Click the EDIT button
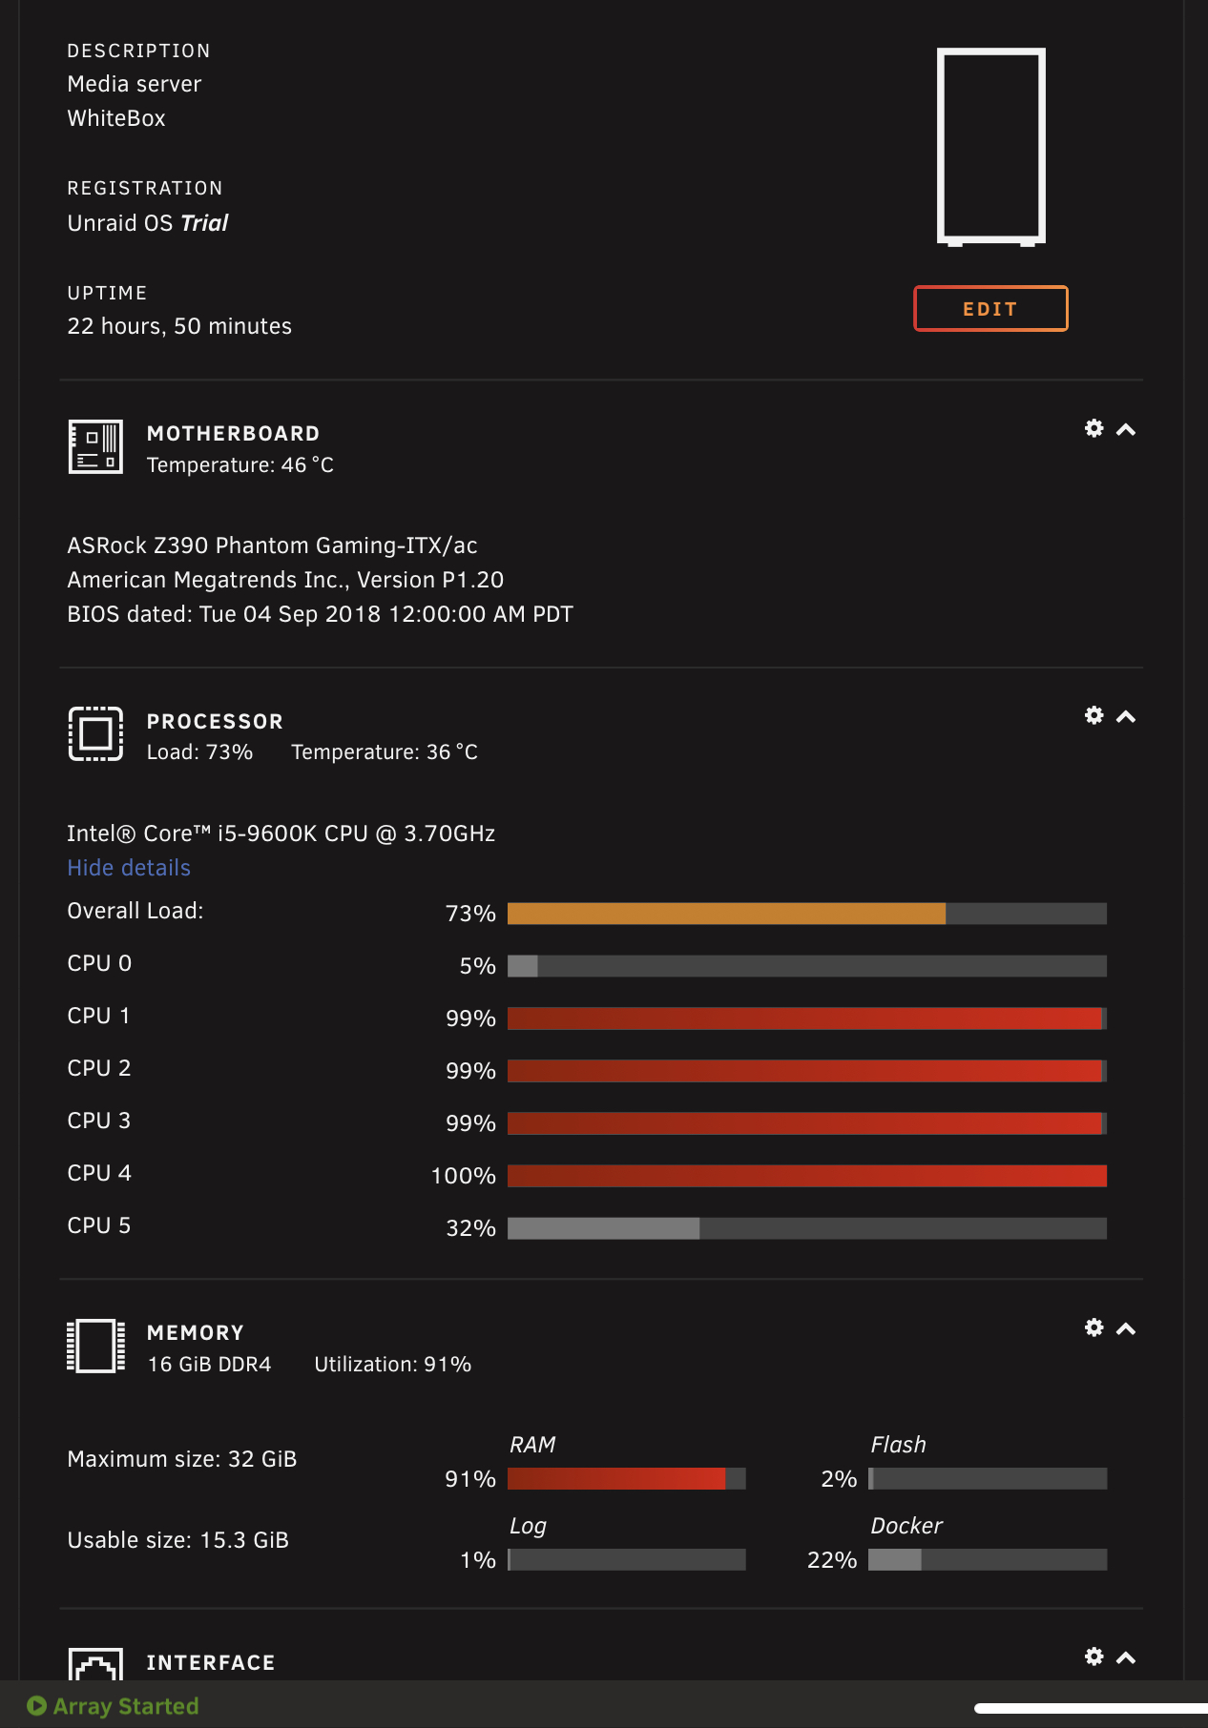 (x=990, y=309)
